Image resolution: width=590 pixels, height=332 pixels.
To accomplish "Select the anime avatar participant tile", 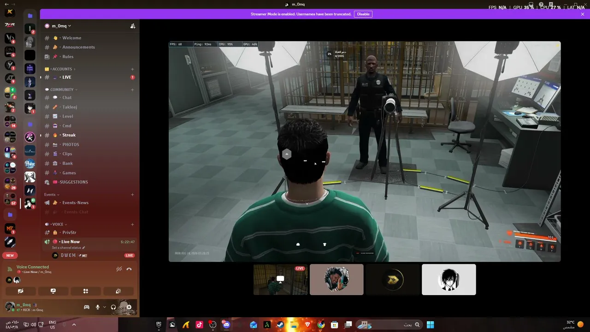I will point(449,279).
